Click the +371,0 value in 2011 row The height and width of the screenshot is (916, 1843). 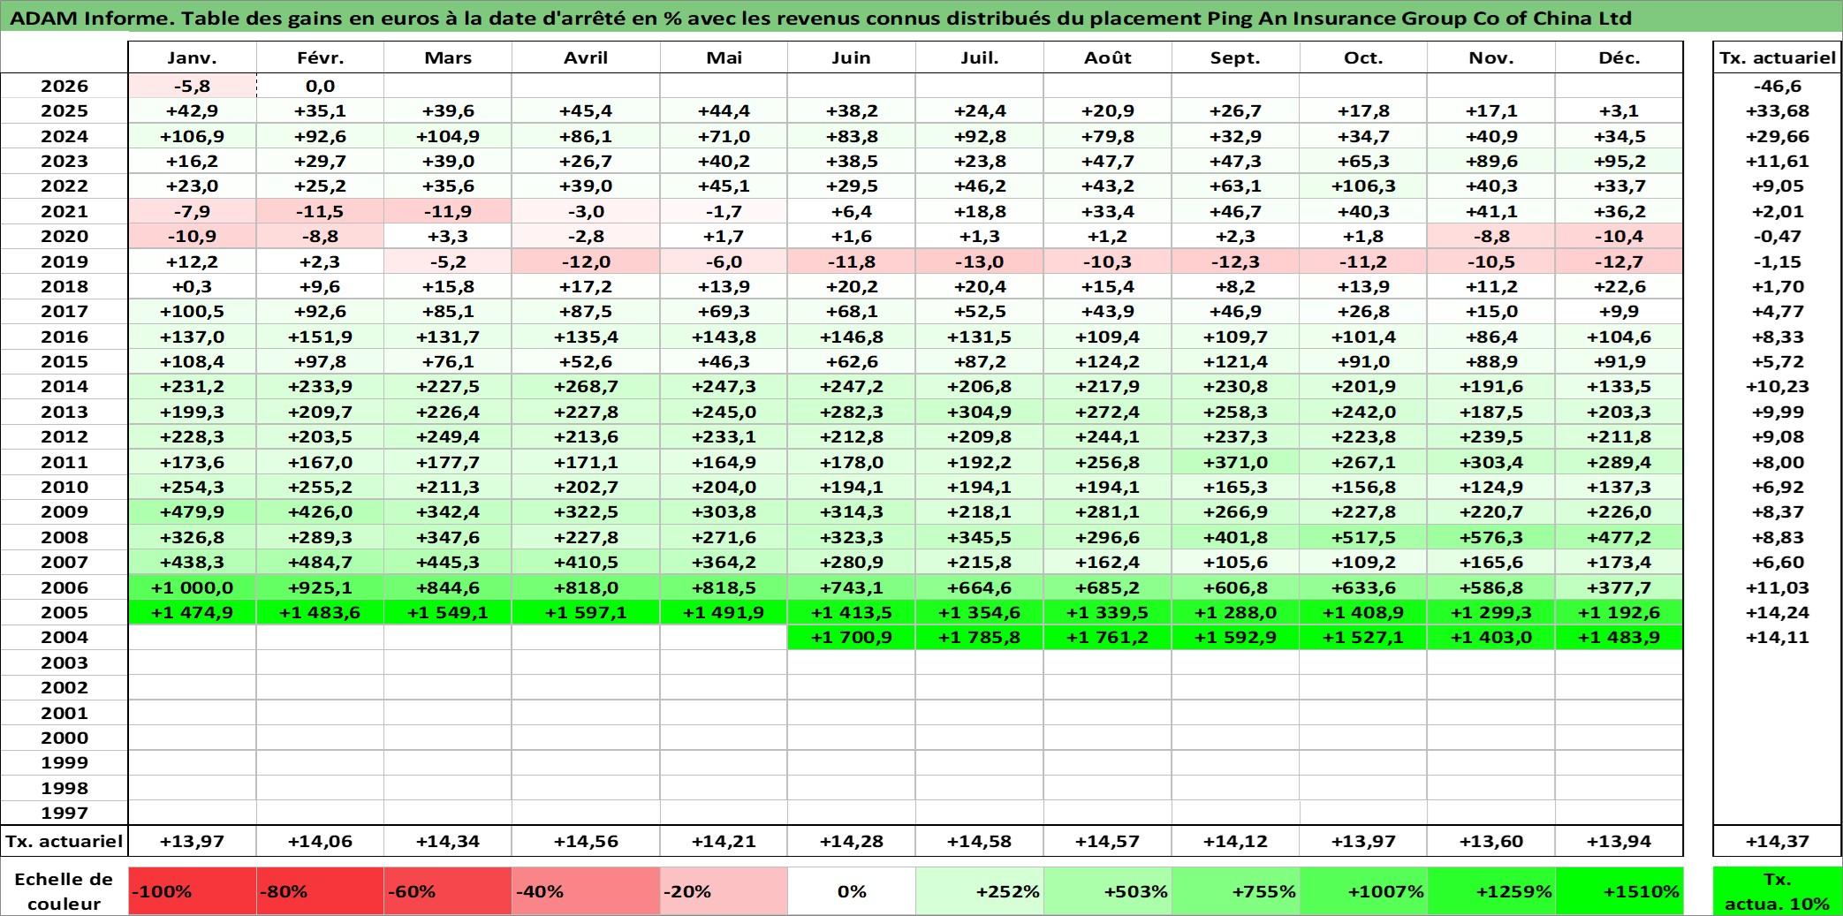[1235, 462]
